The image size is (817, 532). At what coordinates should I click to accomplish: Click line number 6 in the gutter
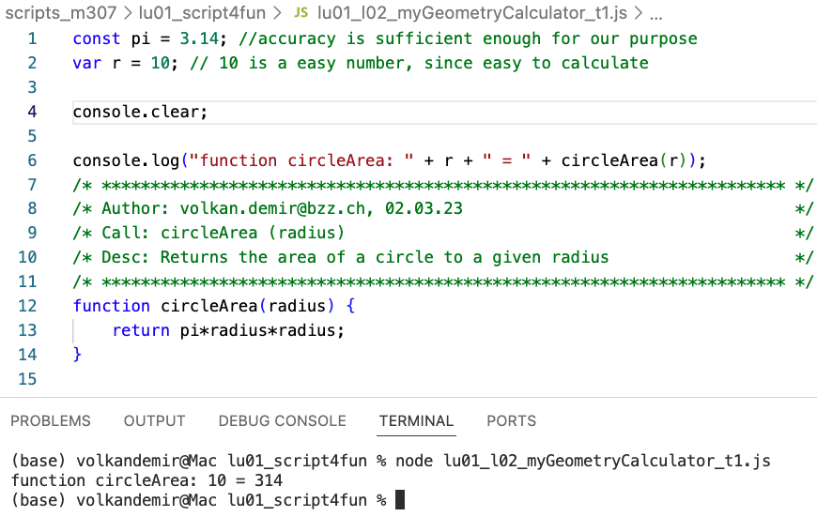coord(32,160)
